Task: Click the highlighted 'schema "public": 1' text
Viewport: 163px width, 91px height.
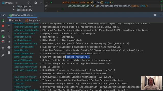Action: point(78,57)
